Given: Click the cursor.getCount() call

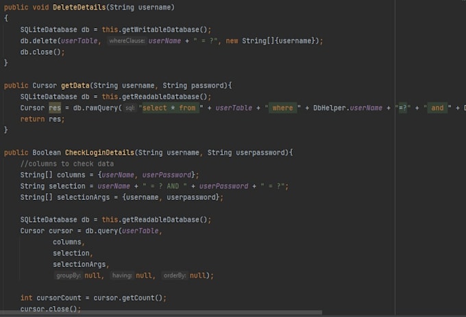Looking at the screenshot, I should click(x=127, y=298).
